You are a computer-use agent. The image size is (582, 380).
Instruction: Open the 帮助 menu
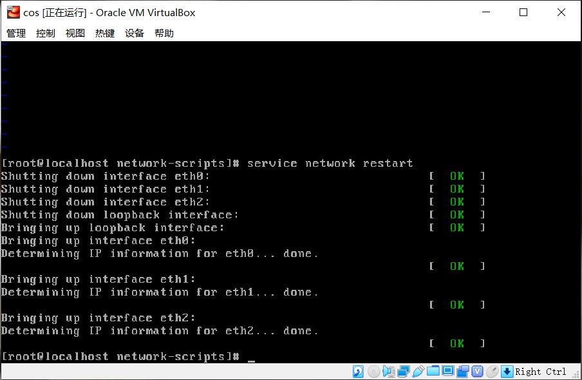(x=163, y=33)
